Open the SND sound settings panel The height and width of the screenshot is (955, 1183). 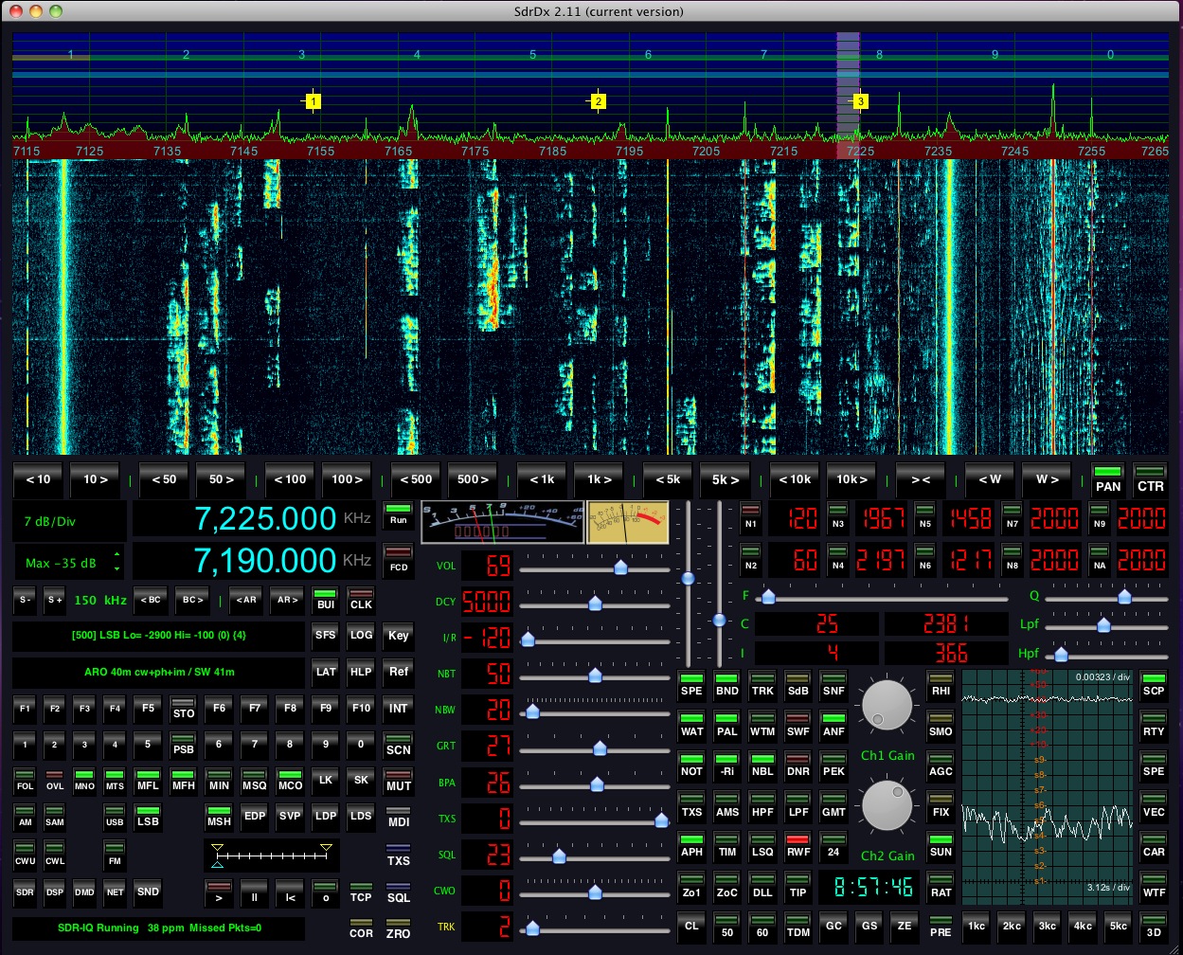[148, 892]
